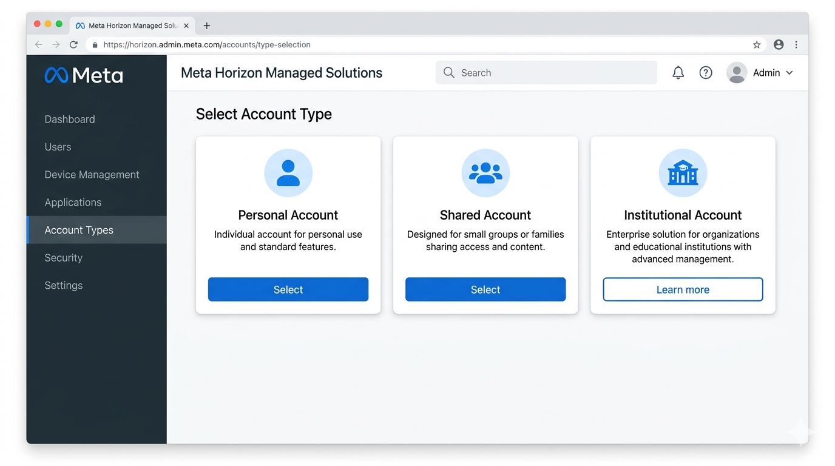Navigate to Security in the sidebar
The width and height of the screenshot is (835, 466).
click(x=63, y=258)
